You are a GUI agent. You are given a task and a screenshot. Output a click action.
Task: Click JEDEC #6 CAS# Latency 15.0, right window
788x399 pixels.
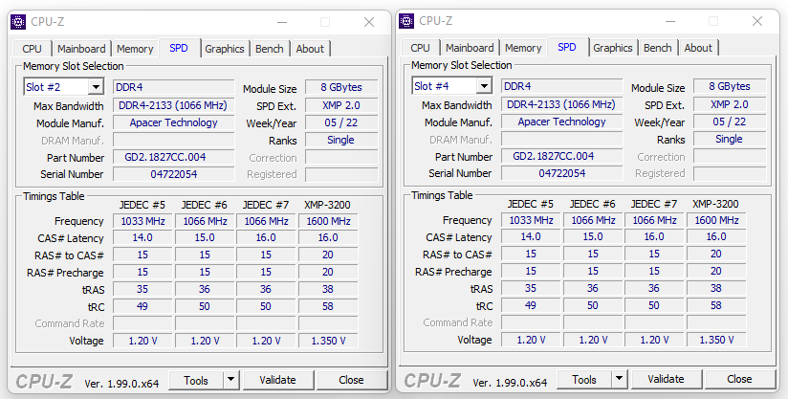point(593,236)
